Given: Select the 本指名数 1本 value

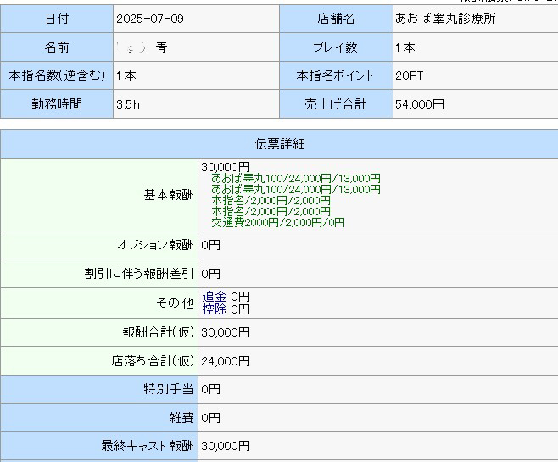Looking at the screenshot, I should (x=126, y=75).
